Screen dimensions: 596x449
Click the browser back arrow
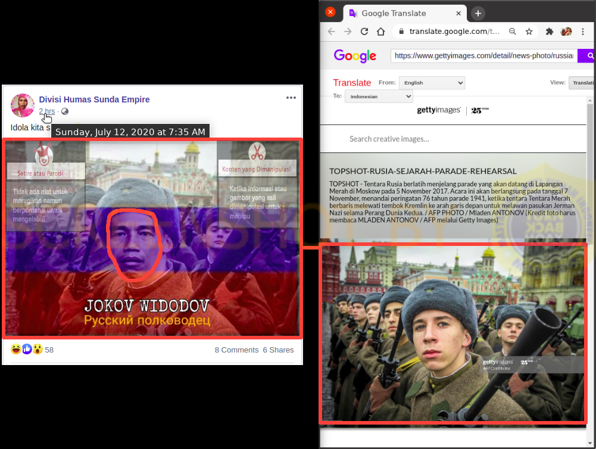(x=332, y=32)
